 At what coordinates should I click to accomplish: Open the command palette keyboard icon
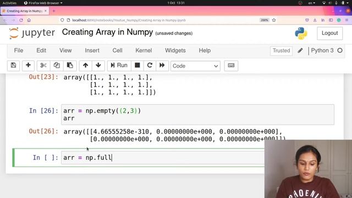[x=231, y=65]
